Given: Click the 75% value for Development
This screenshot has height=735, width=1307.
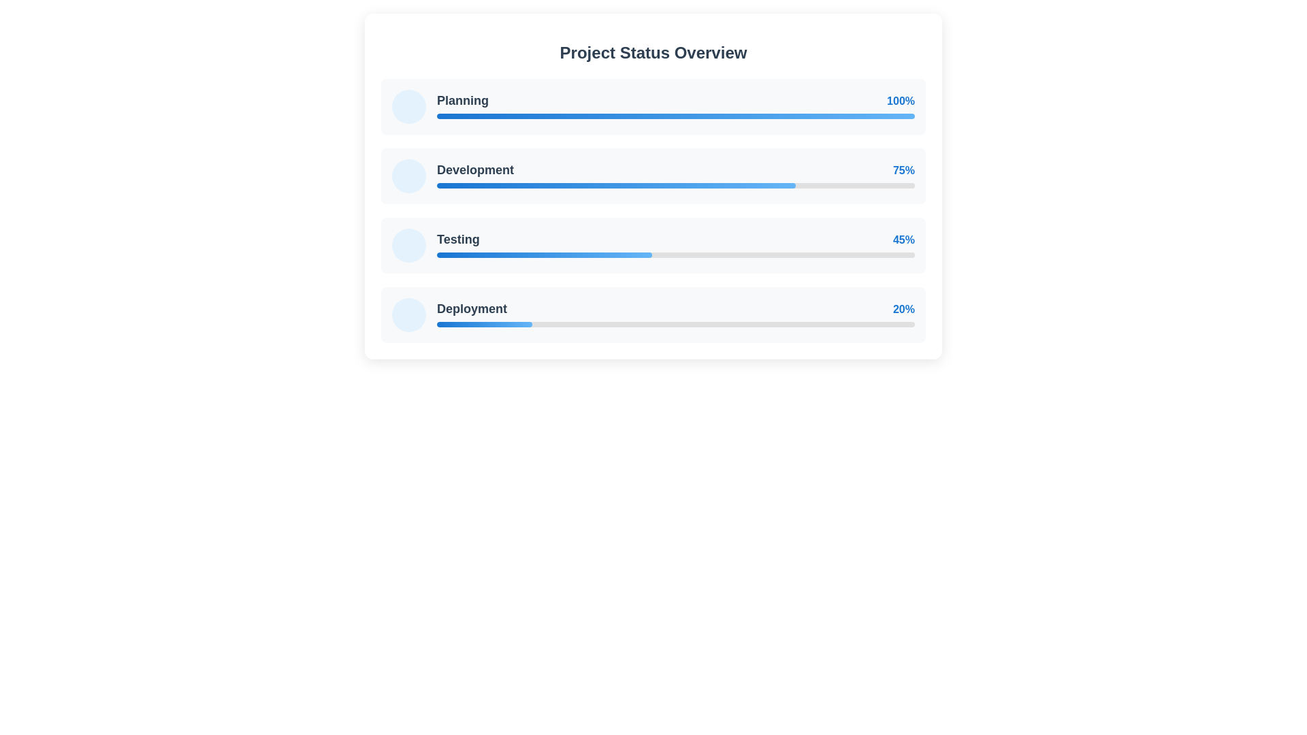Looking at the screenshot, I should point(903,170).
